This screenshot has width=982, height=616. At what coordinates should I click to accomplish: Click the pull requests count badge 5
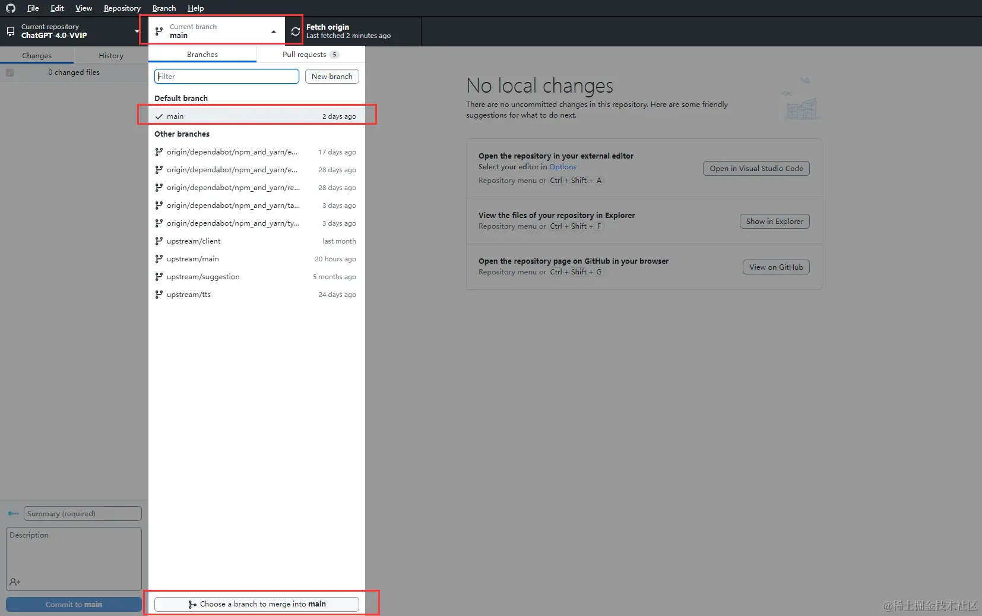[x=334, y=55]
